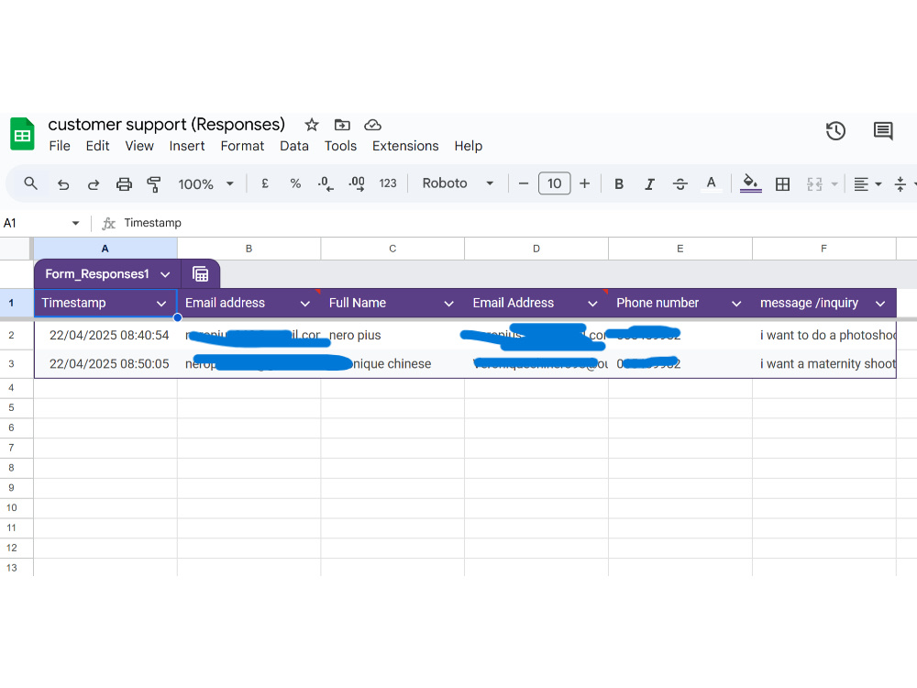The image size is (917, 688).
Task: Open the Email Address column D dropdown
Action: 592,304
